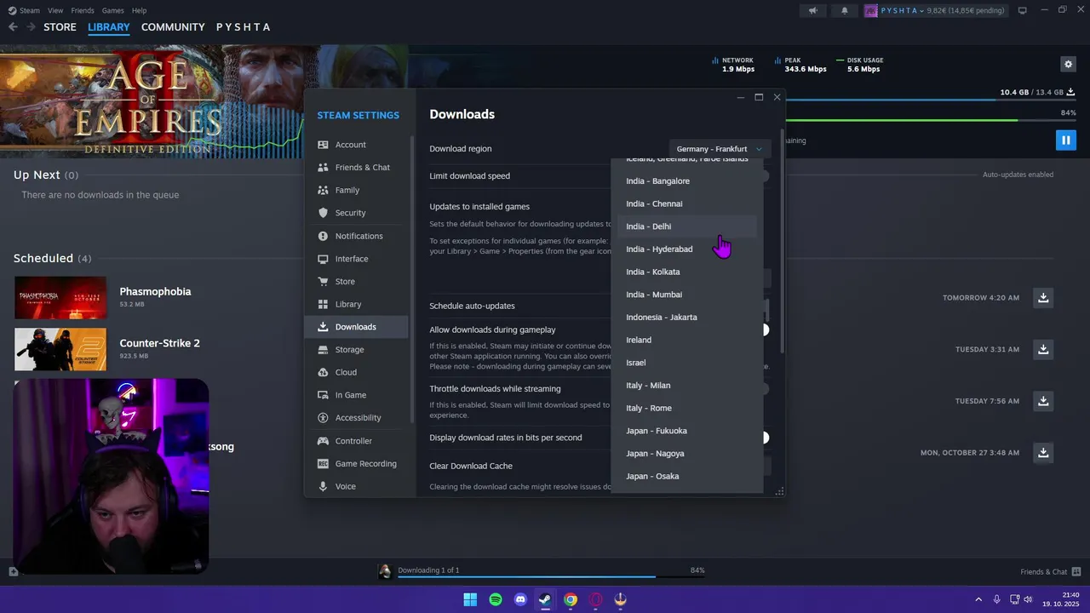The image size is (1090, 613).
Task: Open the Windows Start menu
Action: point(470,599)
